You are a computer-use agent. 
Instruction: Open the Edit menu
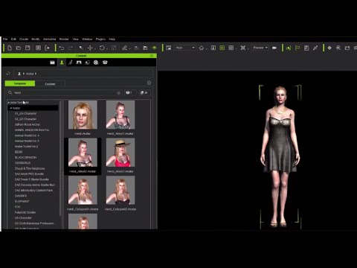point(13,39)
